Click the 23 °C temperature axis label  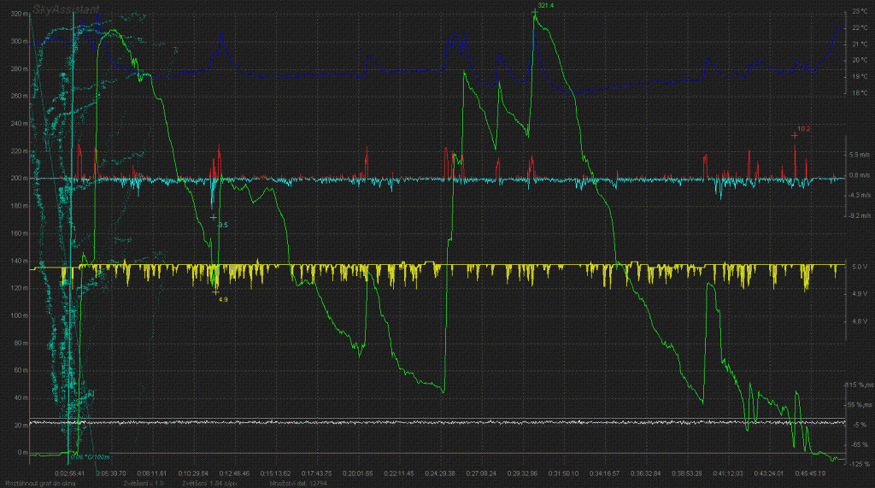tap(860, 11)
